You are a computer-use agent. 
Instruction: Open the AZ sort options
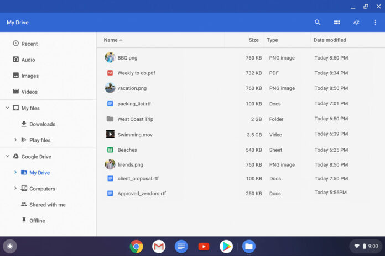click(356, 23)
